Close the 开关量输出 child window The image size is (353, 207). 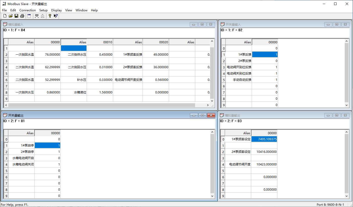[x=211, y=115]
